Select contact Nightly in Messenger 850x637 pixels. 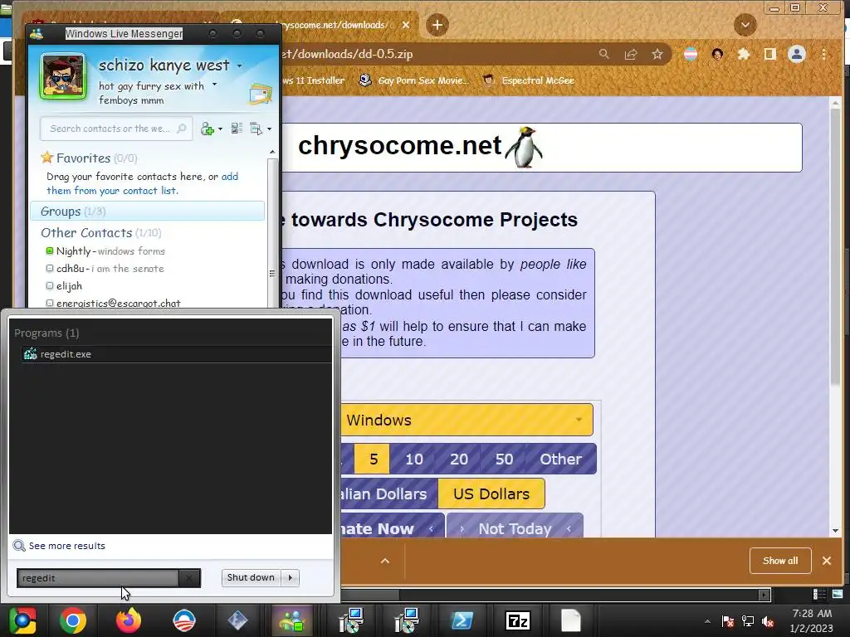[x=105, y=251]
